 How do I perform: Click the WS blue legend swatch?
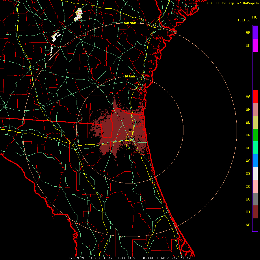click(255, 161)
